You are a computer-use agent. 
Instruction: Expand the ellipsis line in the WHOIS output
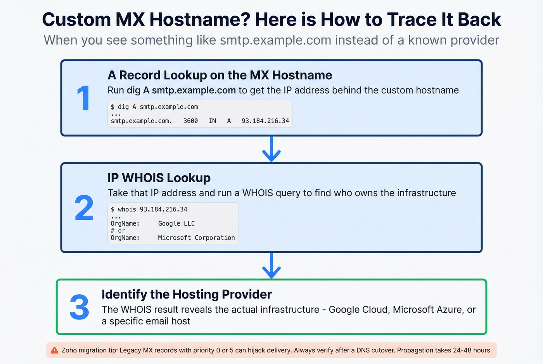pyautogui.click(x=115, y=216)
